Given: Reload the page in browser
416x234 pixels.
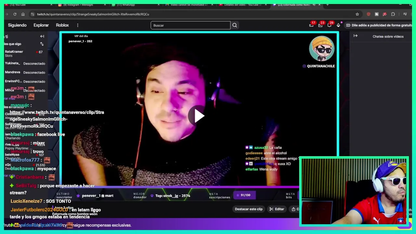Looking at the screenshot, I should 15,14.
